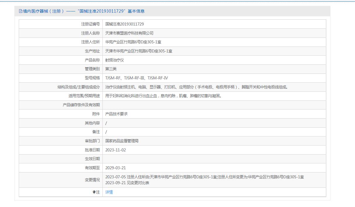Screen dimensions: 355x207
Task: Open the 详情 link
Action: click(109, 192)
